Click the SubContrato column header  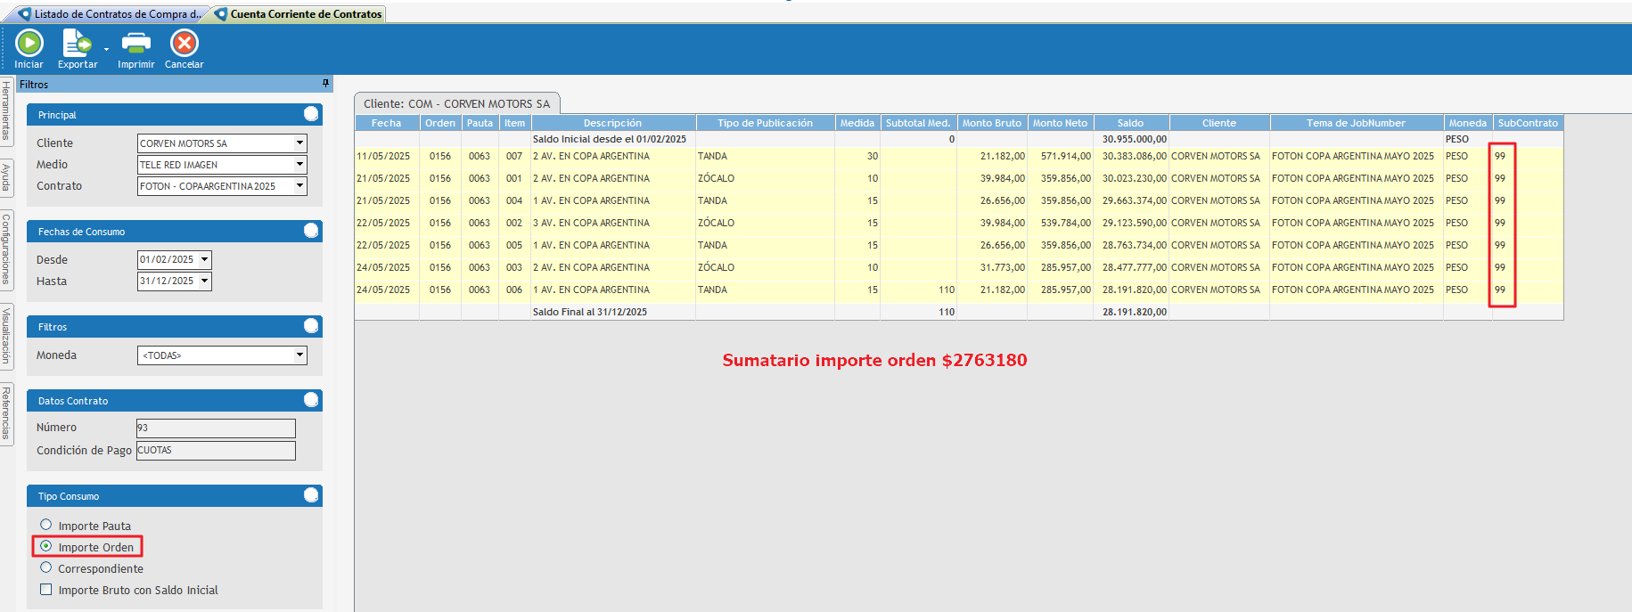coord(1528,123)
